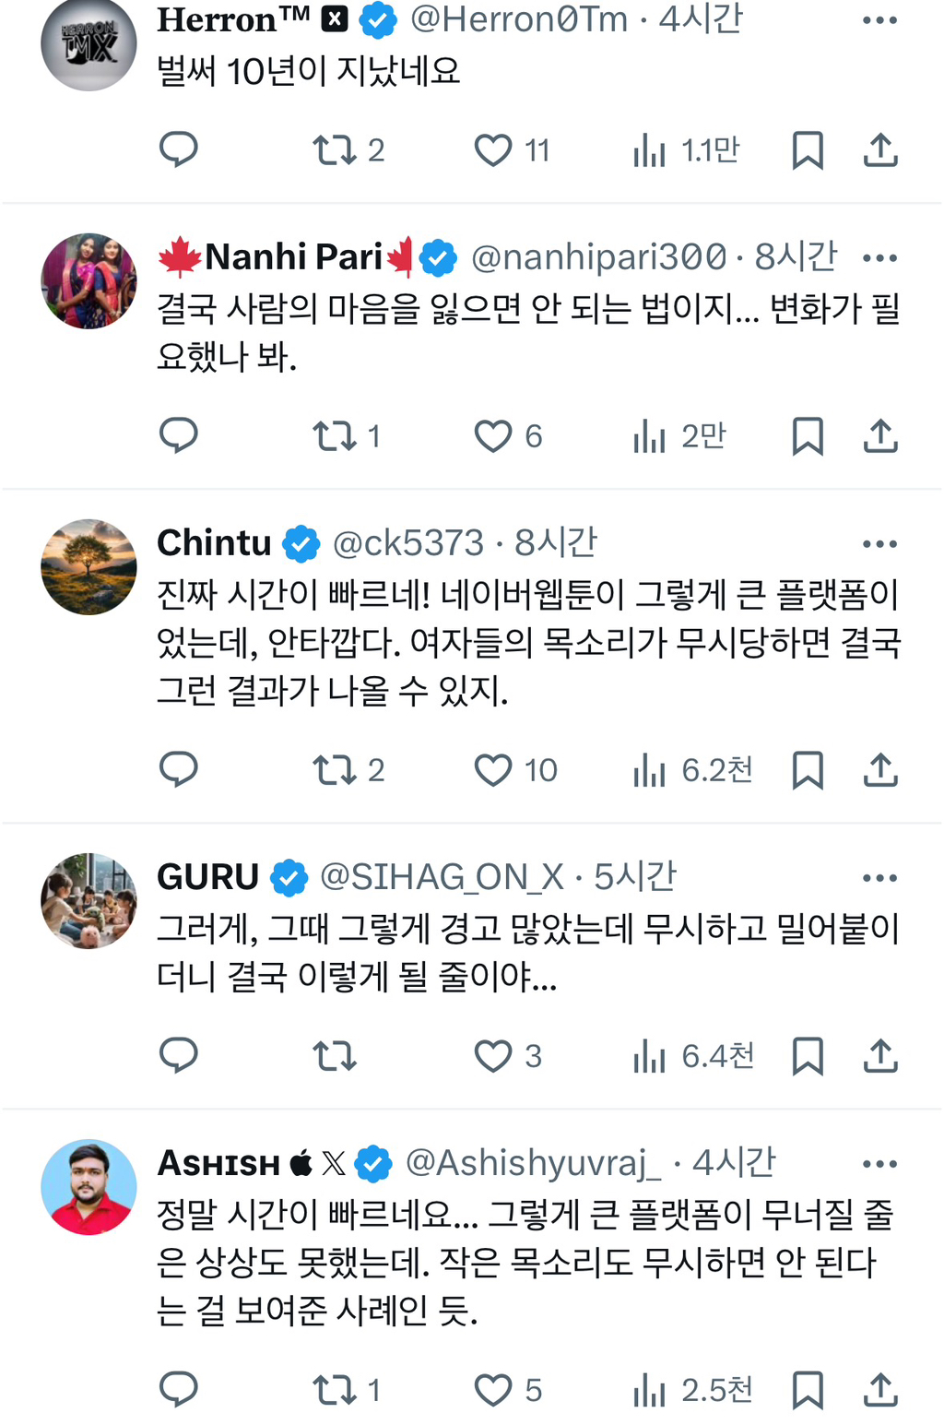Screen dimensions: 944x1425
Task: Like GURU's reply
Action: coord(494,1056)
